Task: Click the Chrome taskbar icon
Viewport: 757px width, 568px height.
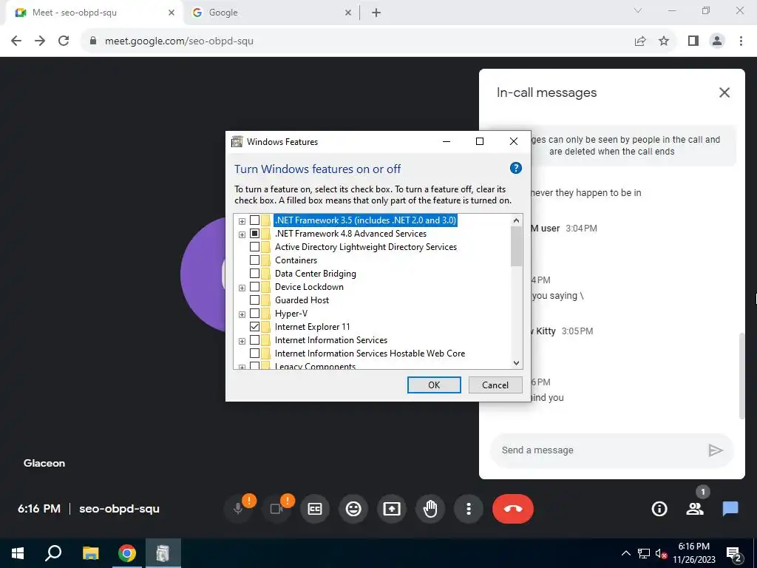Action: tap(127, 553)
